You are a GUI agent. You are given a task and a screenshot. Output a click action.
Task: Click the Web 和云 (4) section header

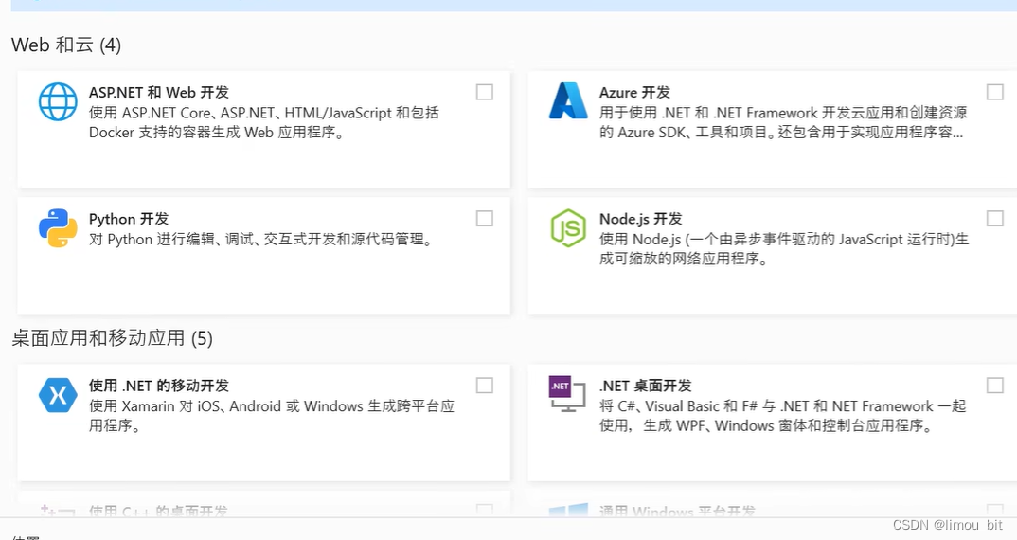pos(66,45)
